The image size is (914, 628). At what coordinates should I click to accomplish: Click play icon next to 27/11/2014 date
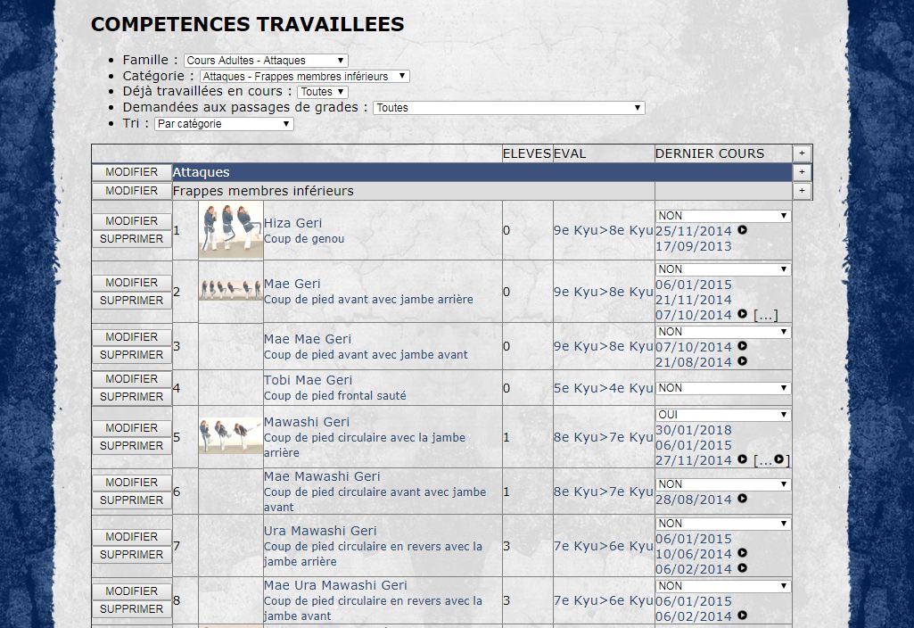pos(742,460)
